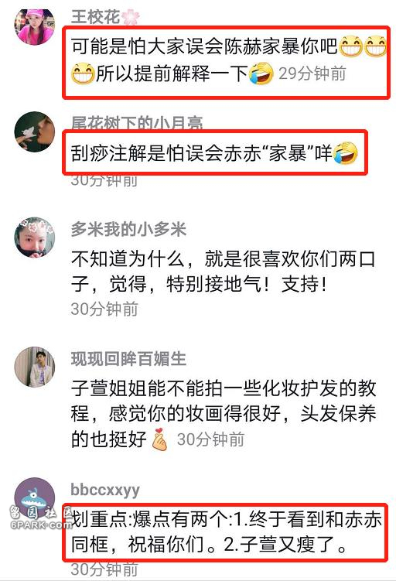Image resolution: width=396 pixels, height=581 pixels.
Task: Click the laughing-crying emoji after 咩
Action: tap(345, 153)
